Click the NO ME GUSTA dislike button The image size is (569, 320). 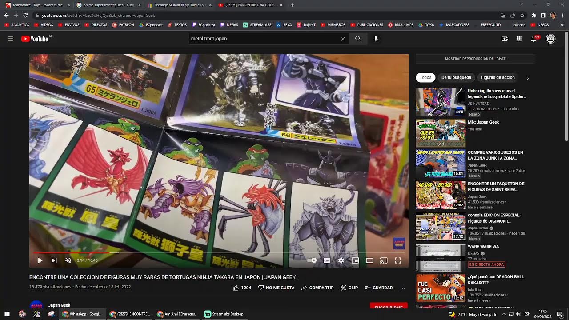pyautogui.click(x=276, y=288)
